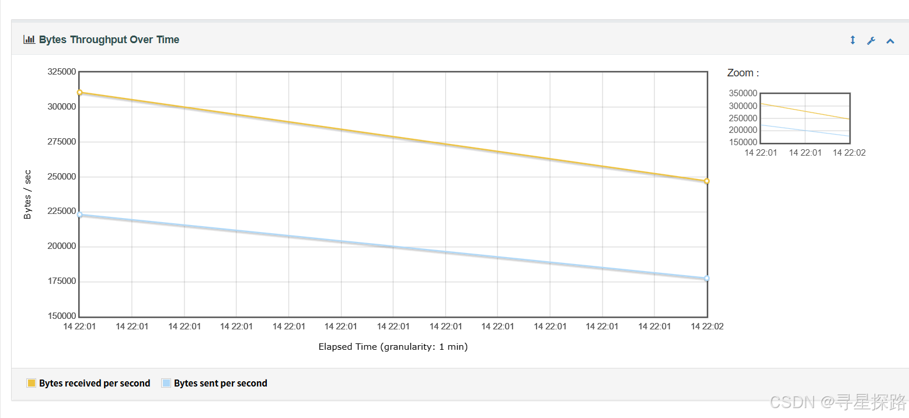Click the 14 22:02 label under the main chart

click(707, 326)
